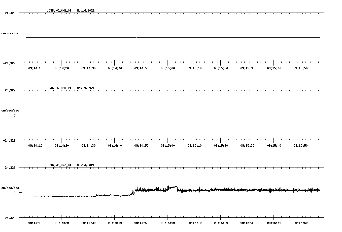Click 09:15:50 time label on HNE plot
The width and height of the screenshot is (342, 232).
300,68
